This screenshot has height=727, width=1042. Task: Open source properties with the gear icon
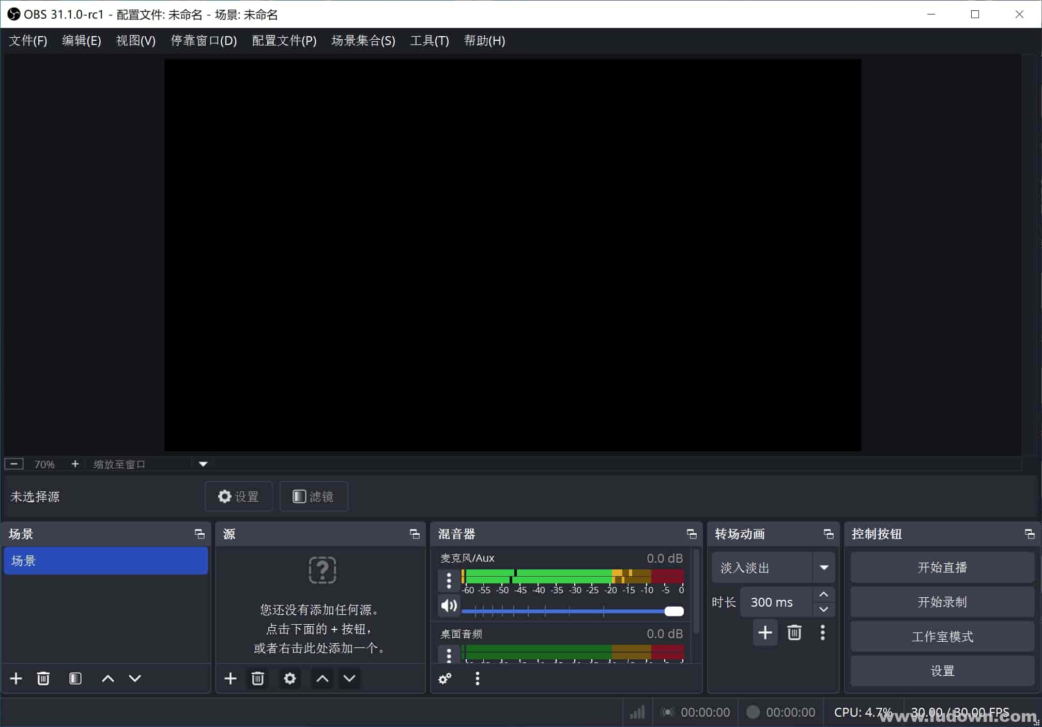[x=289, y=678]
